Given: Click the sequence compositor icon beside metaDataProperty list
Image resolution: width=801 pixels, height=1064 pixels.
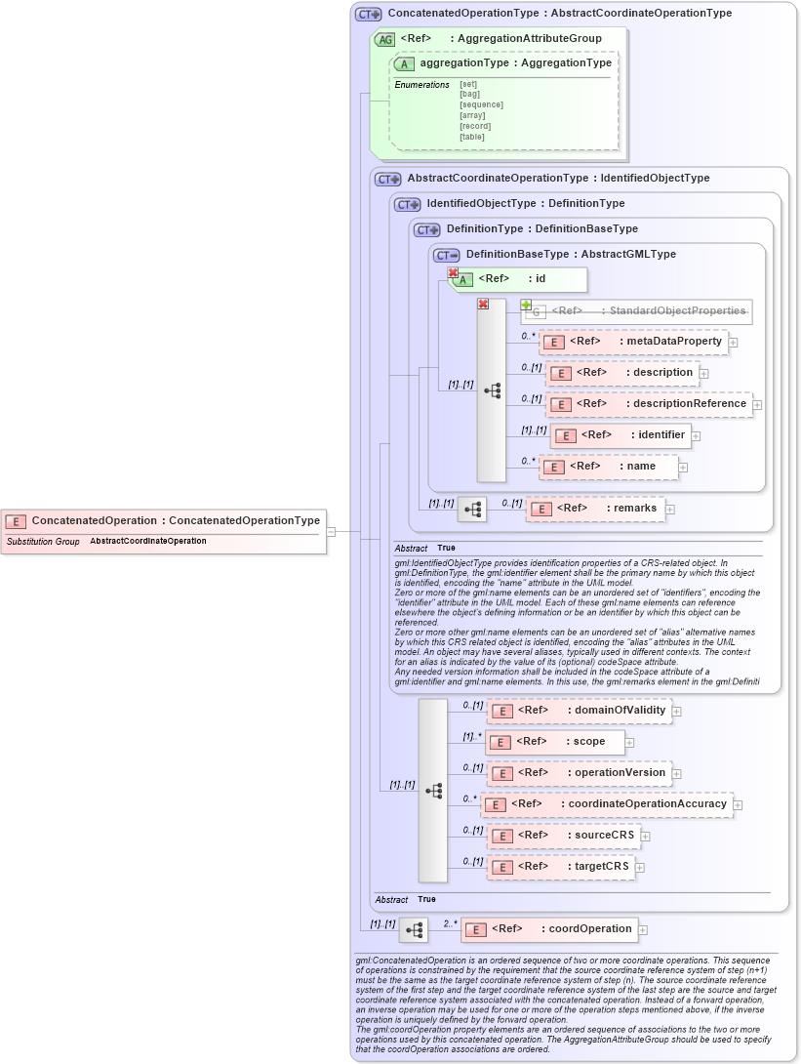Looking at the screenshot, I should pyautogui.click(x=493, y=390).
